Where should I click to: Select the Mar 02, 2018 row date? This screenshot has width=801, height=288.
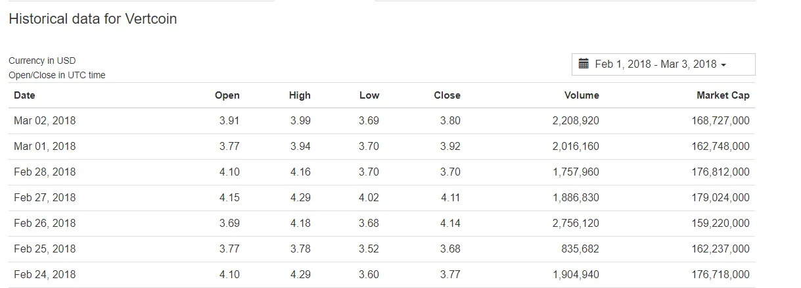tap(45, 121)
